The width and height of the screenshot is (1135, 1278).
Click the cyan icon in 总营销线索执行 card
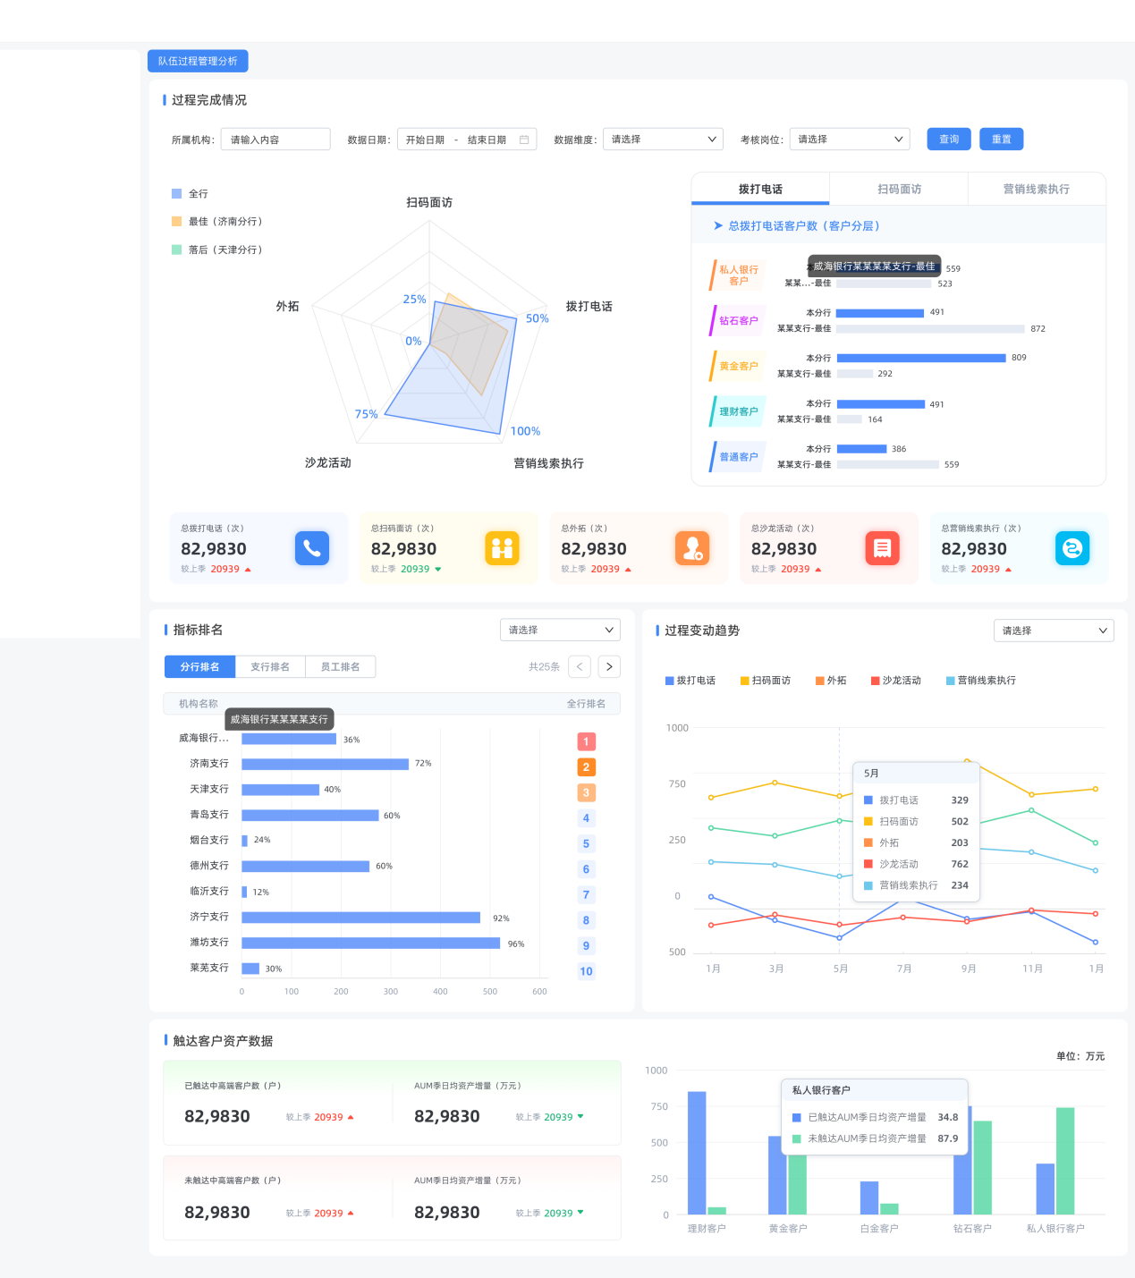pos(1072,548)
